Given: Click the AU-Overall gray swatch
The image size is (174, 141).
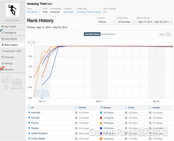Looking at the screenshot, I should click(76, 113).
